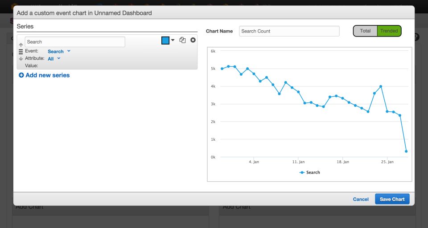Click the '6k' y-axis label
This screenshot has width=428, height=228.
(213, 51)
